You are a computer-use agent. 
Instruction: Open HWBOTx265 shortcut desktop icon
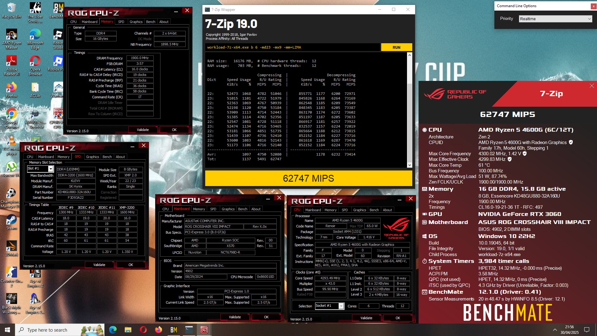click(35, 118)
